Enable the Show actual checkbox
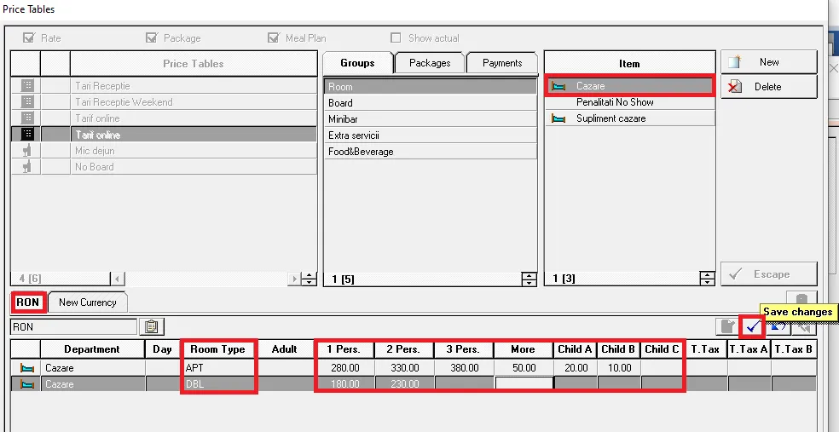Screen dimensions: 839x432 396,38
